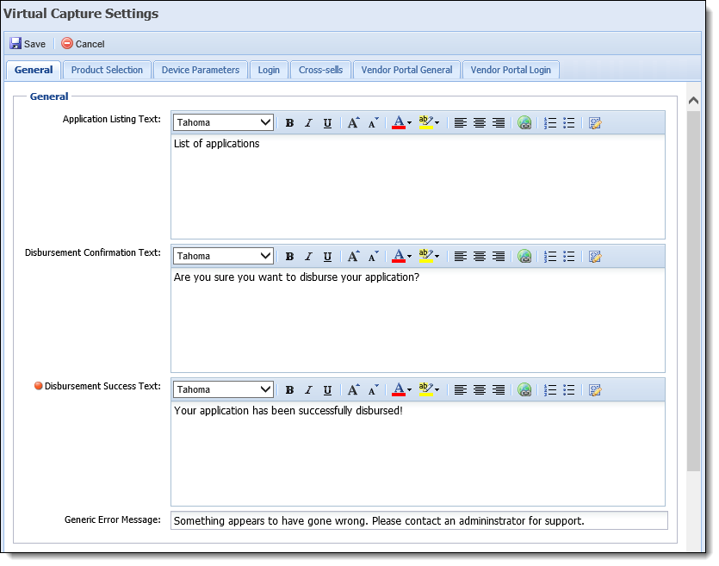Open font color picker in Disbursement Success editor
This screenshot has height=566, width=719.
(401, 390)
